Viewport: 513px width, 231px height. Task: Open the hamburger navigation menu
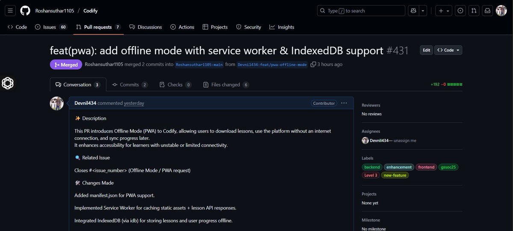click(x=11, y=11)
